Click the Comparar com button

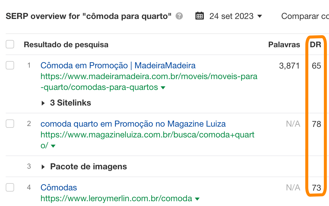305,16
